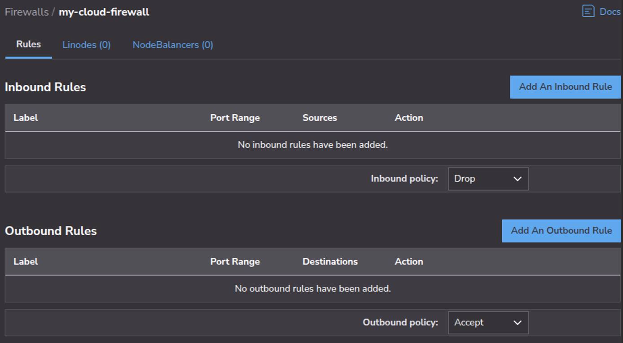Viewport: 623px width, 343px height.
Task: Click the Docs document icon
Action: [588, 11]
